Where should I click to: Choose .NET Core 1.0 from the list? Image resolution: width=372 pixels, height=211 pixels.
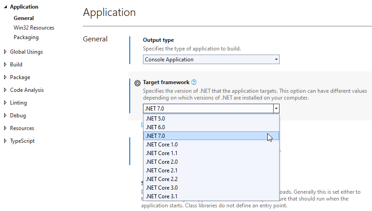click(211, 145)
